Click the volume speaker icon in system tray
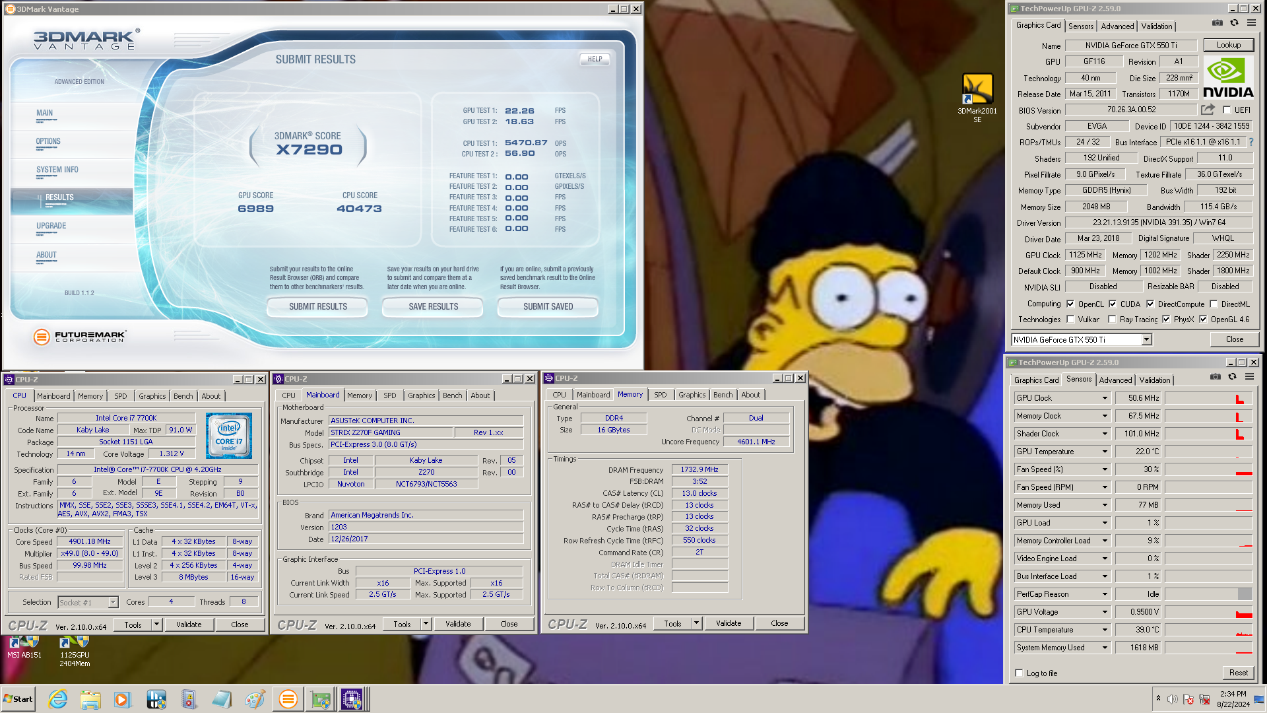1267x713 pixels. [x=1173, y=699]
